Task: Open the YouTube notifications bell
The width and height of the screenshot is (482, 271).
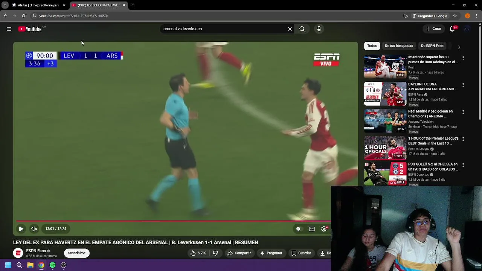Action: pyautogui.click(x=453, y=29)
